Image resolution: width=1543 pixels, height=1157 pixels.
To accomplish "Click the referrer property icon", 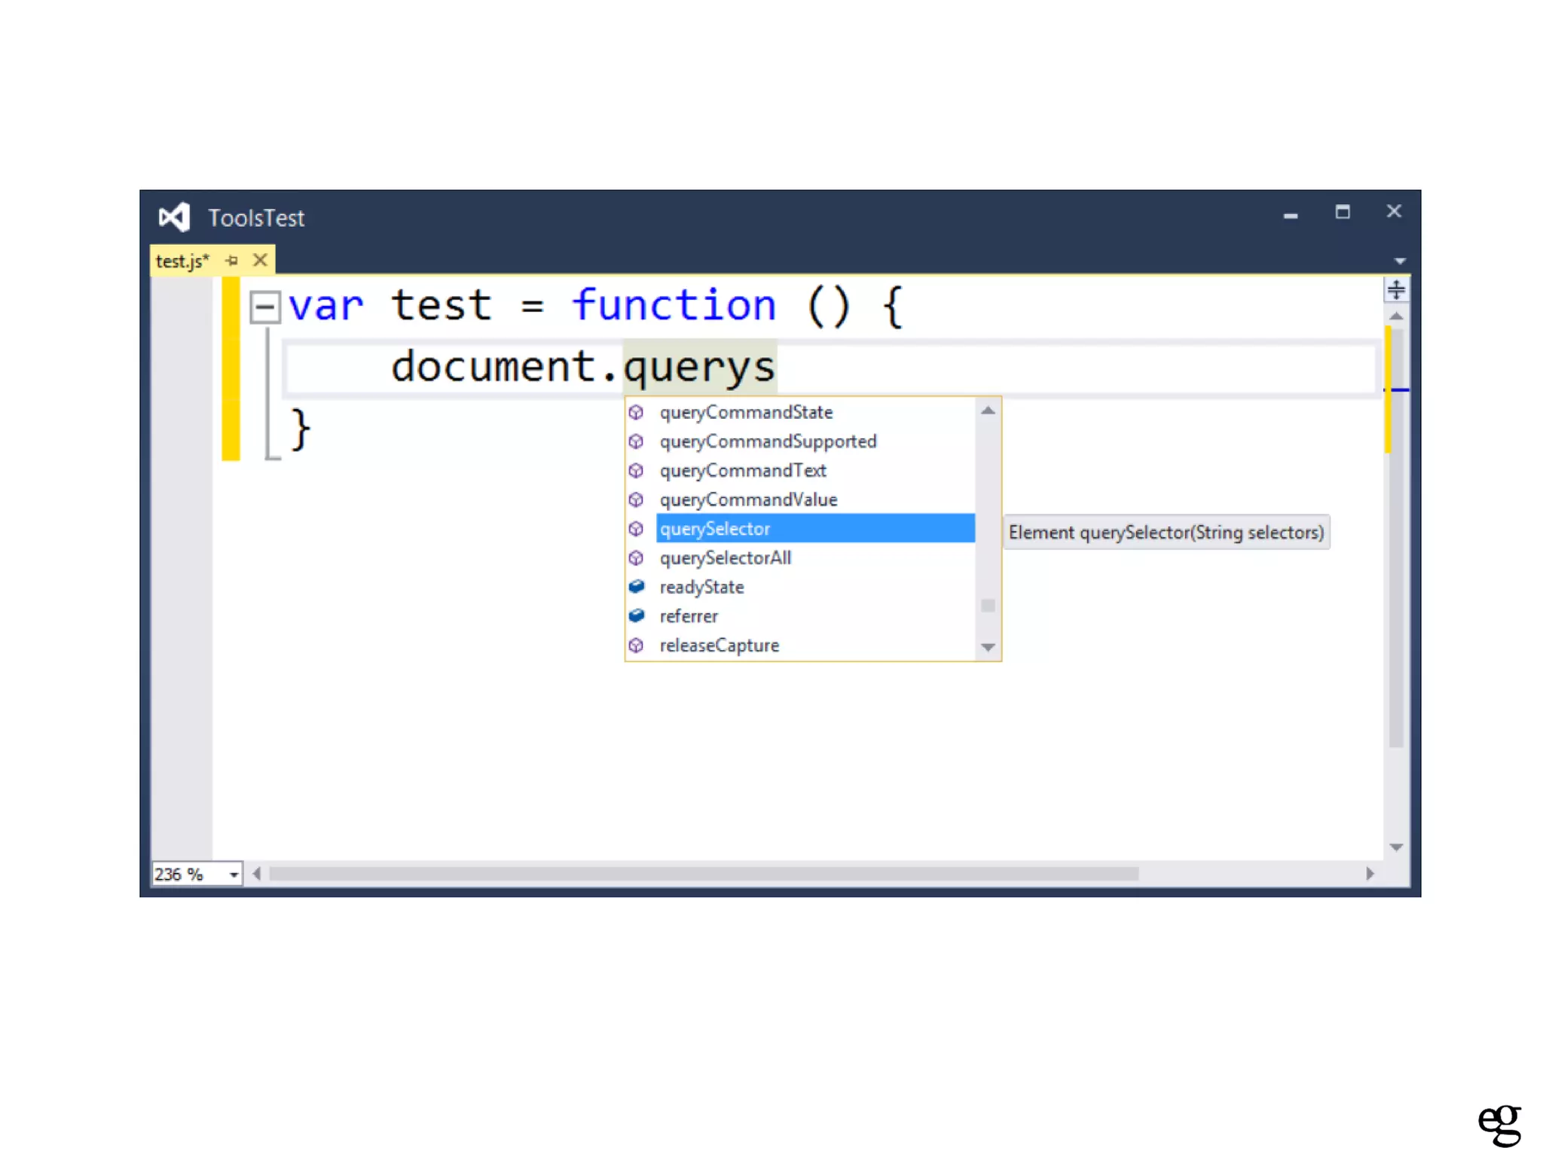I will click(637, 616).
